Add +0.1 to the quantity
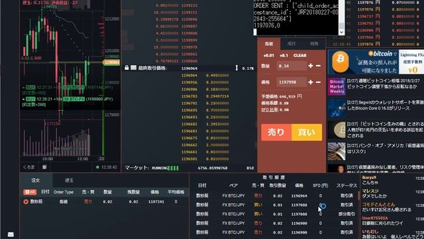 (x=284, y=56)
